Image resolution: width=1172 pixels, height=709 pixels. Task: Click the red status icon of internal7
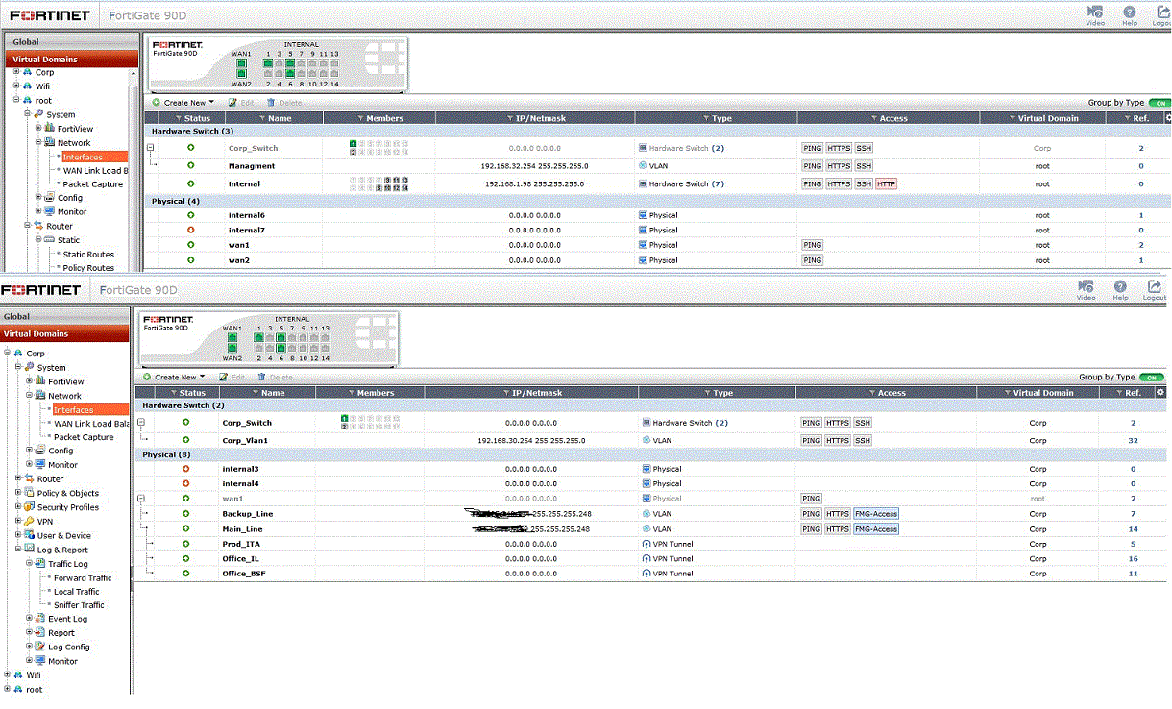point(190,230)
